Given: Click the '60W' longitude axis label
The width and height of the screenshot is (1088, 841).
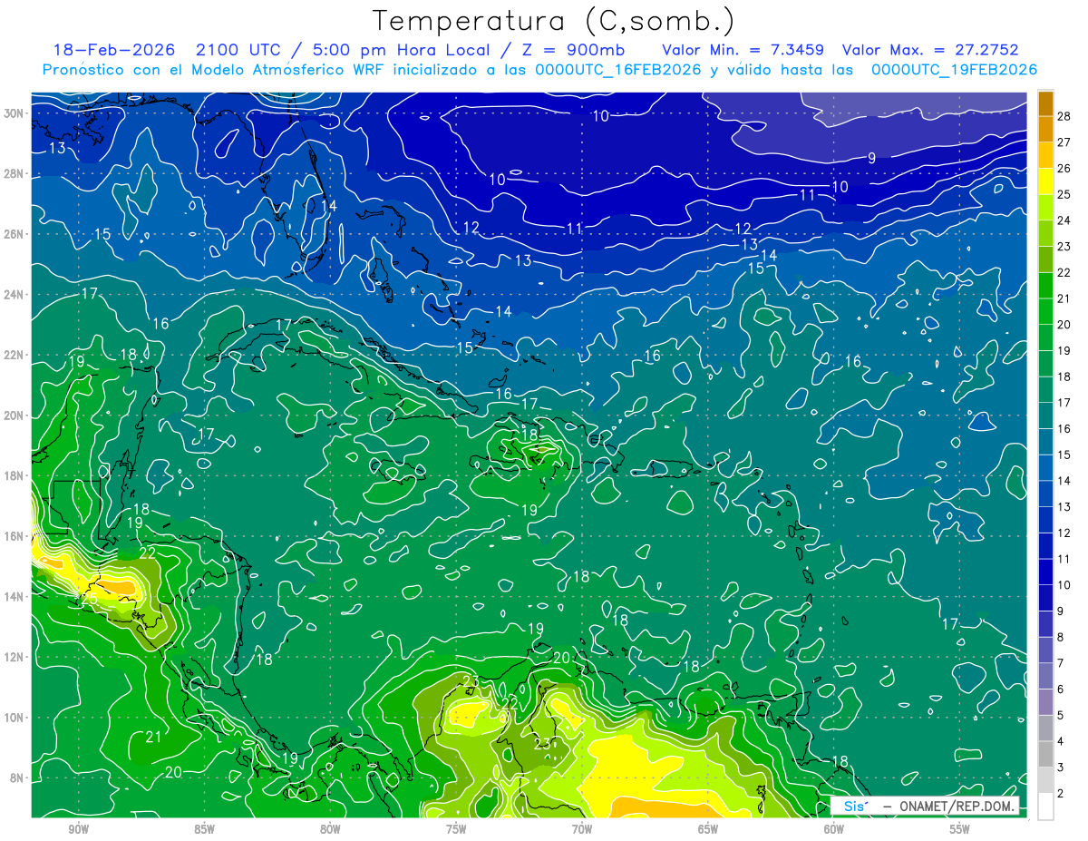Looking at the screenshot, I should [834, 829].
